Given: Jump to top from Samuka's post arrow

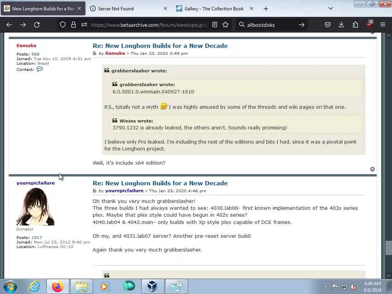Looking at the screenshot, I should pos(372,169).
